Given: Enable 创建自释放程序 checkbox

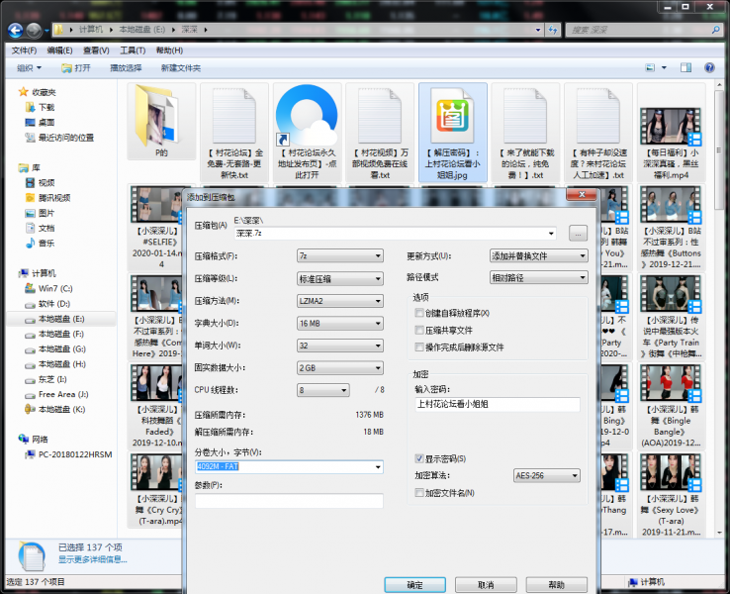Looking at the screenshot, I should click(419, 313).
